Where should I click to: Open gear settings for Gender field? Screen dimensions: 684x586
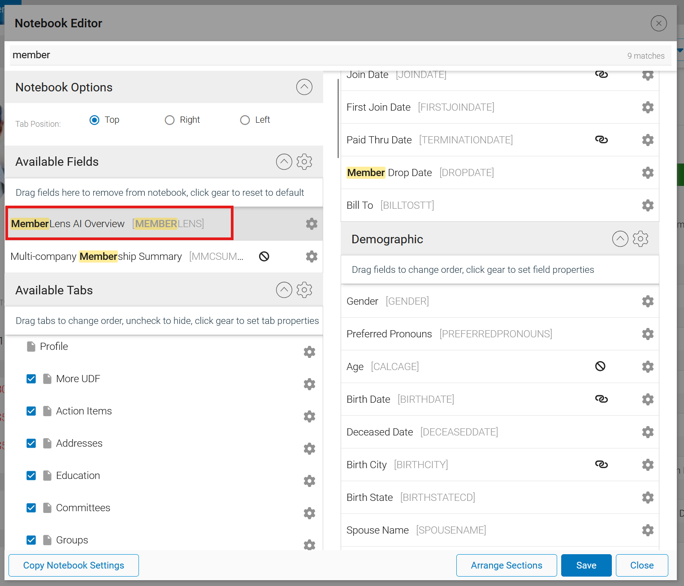click(x=648, y=301)
